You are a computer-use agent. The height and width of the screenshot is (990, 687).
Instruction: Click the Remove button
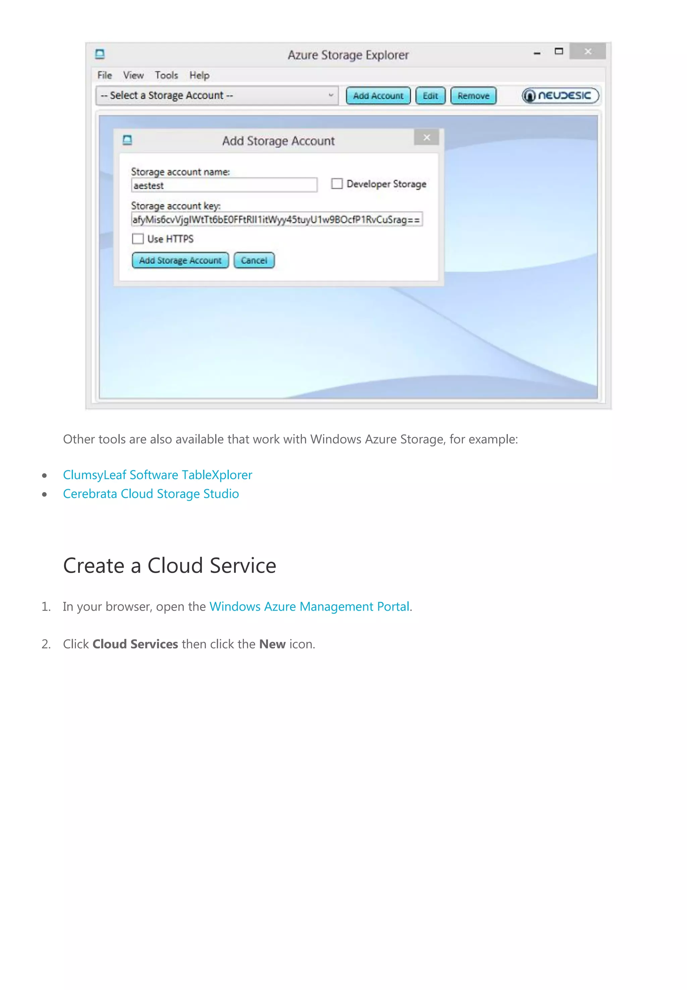point(474,96)
